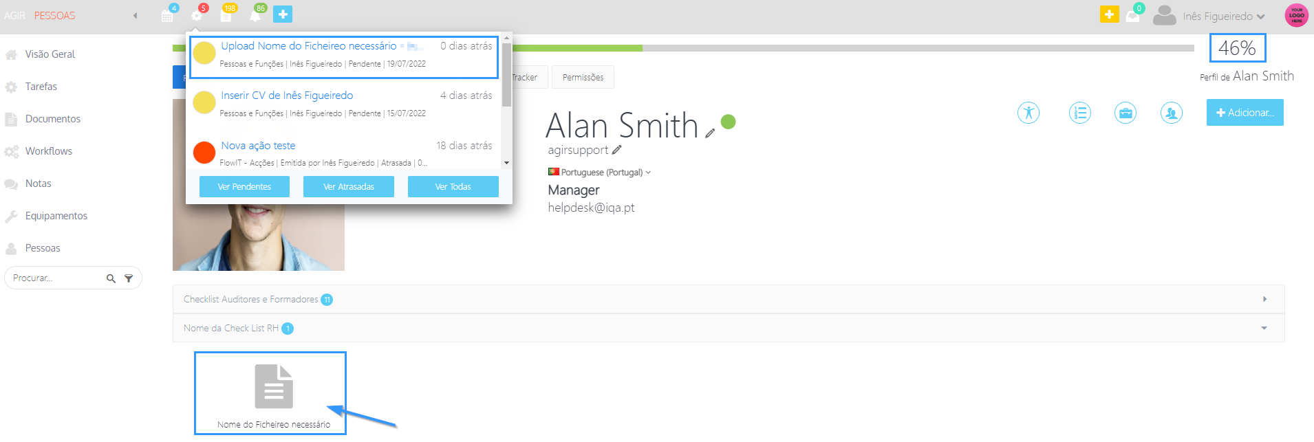Open the numbered list circle icon

click(x=1080, y=113)
